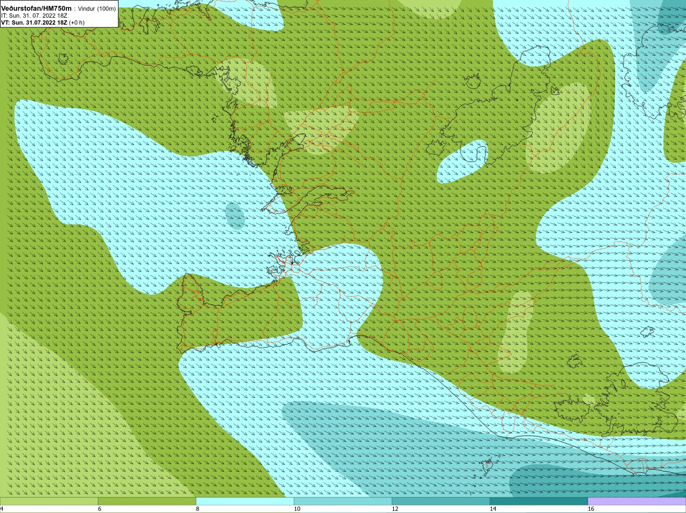Click the light green 4–6 legend swatch

click(x=49, y=501)
